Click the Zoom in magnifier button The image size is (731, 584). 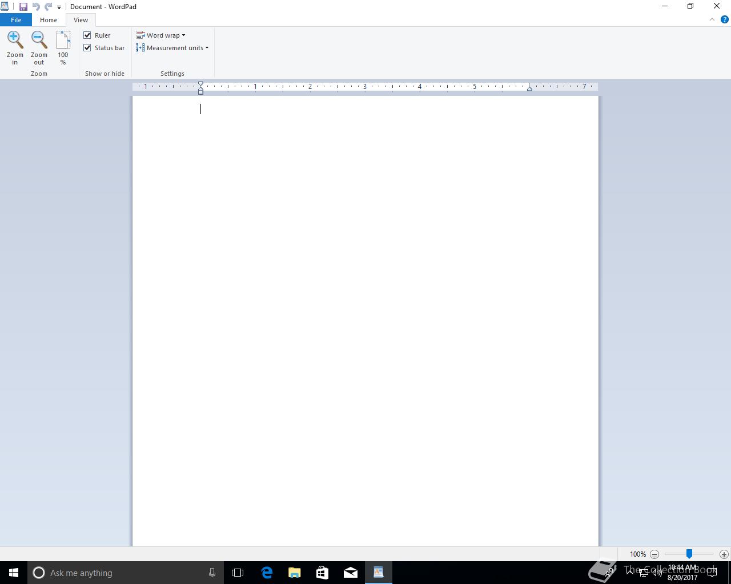pos(15,48)
